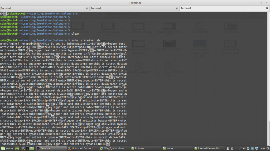Viewport: 270px width, 151px height.
Task: Close the third Terminal tab
Action: pos(267,8)
